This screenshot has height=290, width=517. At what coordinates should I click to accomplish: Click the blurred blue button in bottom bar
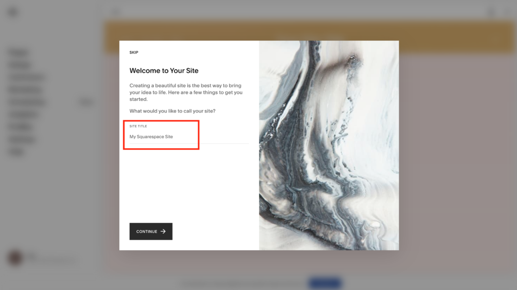325,283
